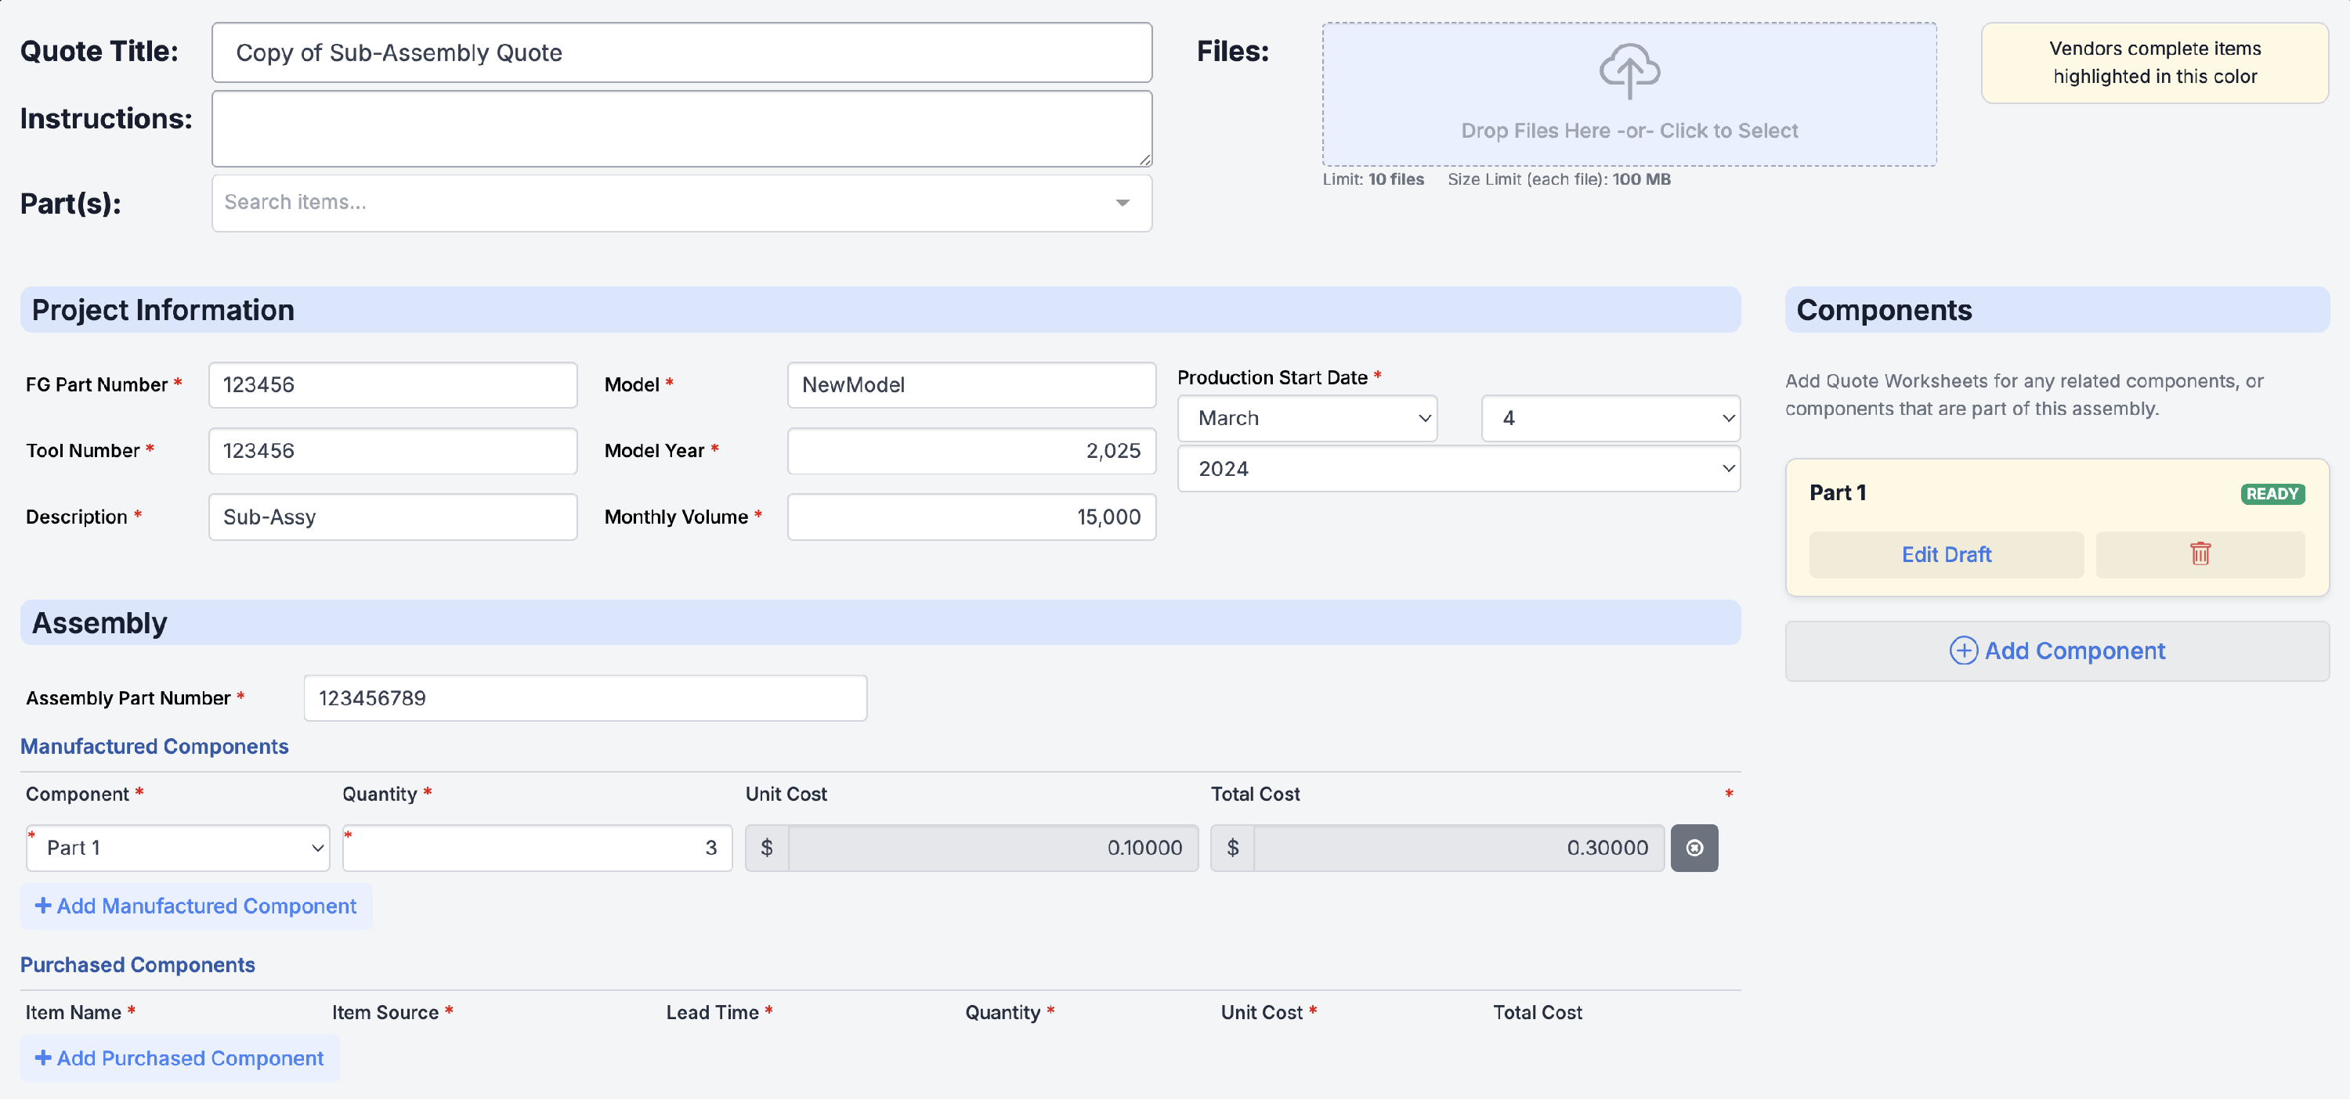The width and height of the screenshot is (2350, 1099).
Task: Remove the Part 1 manufactured component row
Action: (1694, 848)
